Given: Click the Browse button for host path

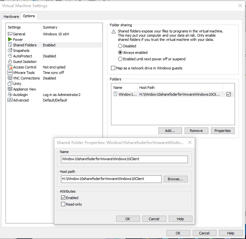Looking at the screenshot, I should point(176,179).
